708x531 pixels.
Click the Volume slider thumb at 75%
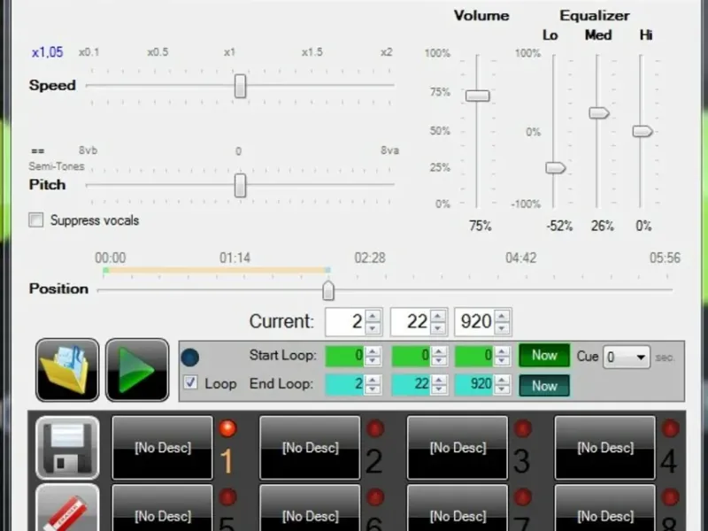477,96
